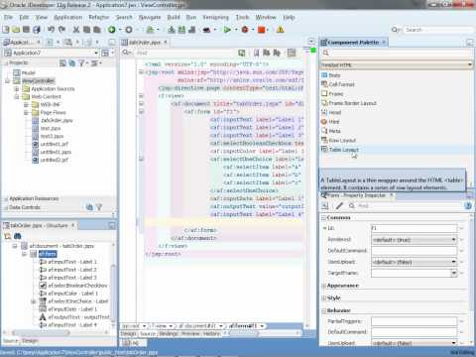The height and width of the screenshot is (357, 476).
Task: Click the green Run play icon
Action: pyautogui.click(x=227, y=30)
